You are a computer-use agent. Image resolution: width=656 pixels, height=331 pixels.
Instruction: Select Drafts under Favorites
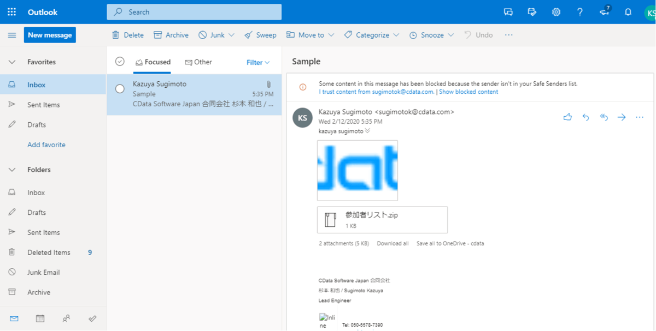(53, 125)
